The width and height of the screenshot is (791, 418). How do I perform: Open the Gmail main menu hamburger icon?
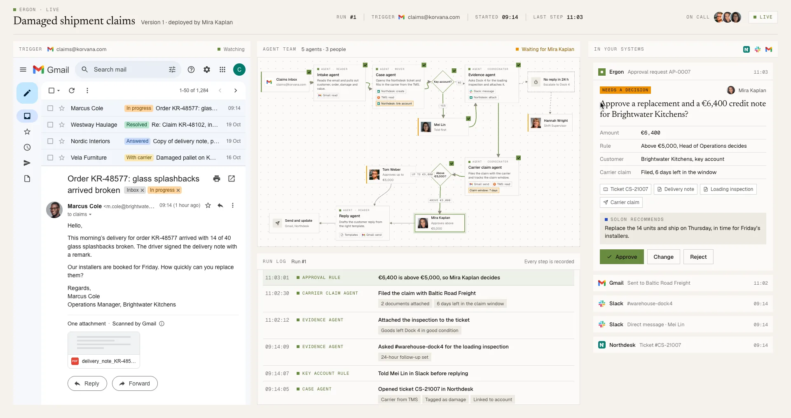(23, 70)
